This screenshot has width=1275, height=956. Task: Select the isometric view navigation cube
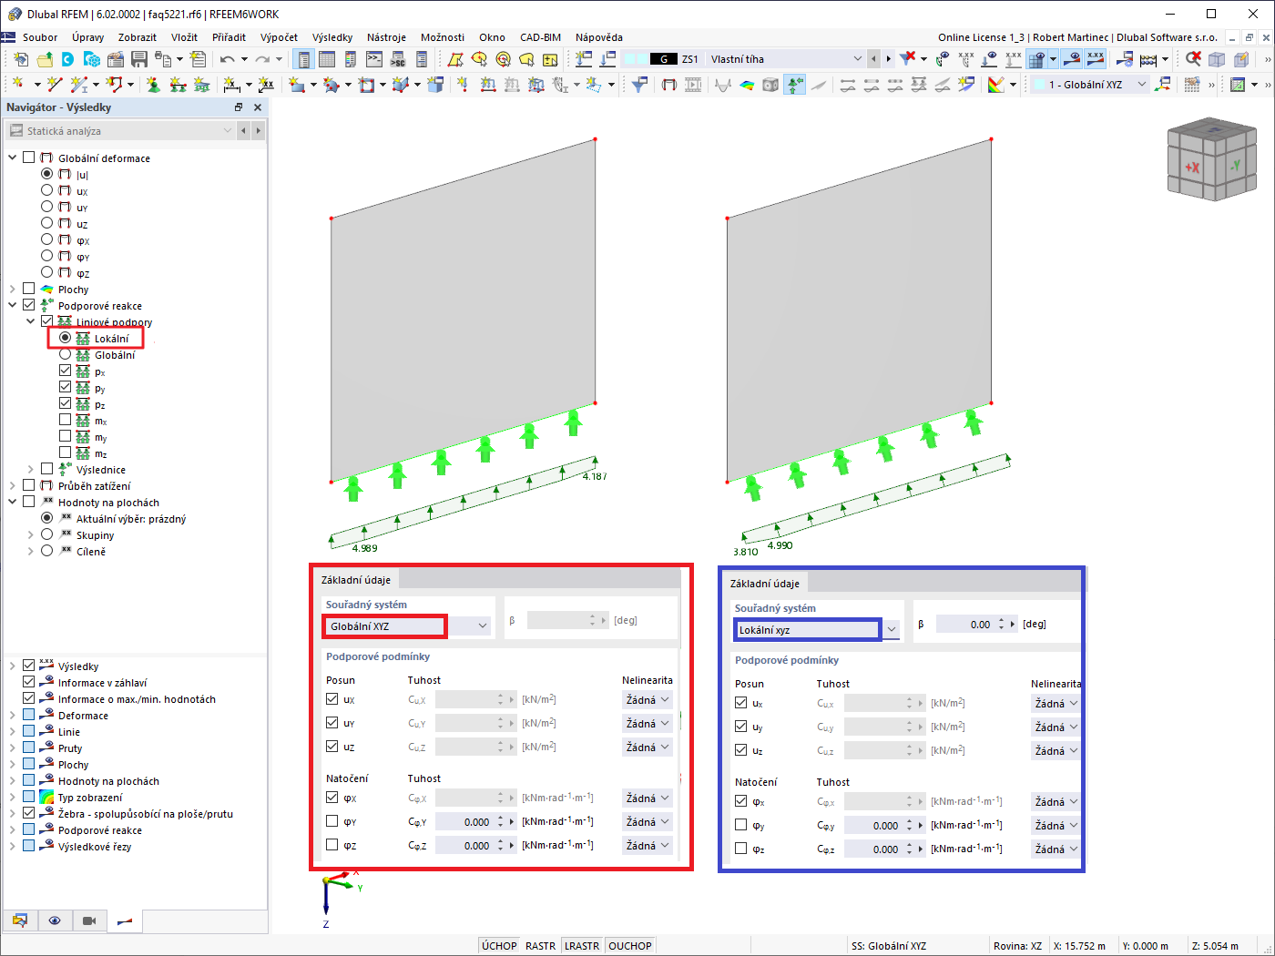1211,160
